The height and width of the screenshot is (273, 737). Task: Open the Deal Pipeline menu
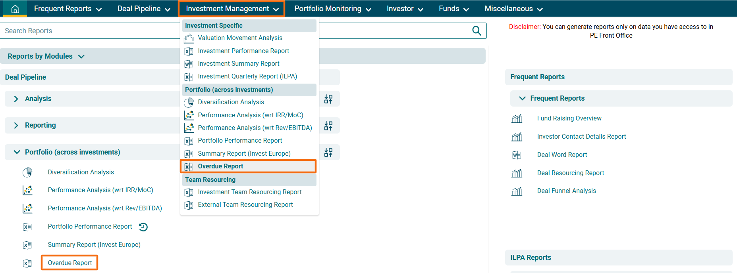click(x=143, y=9)
